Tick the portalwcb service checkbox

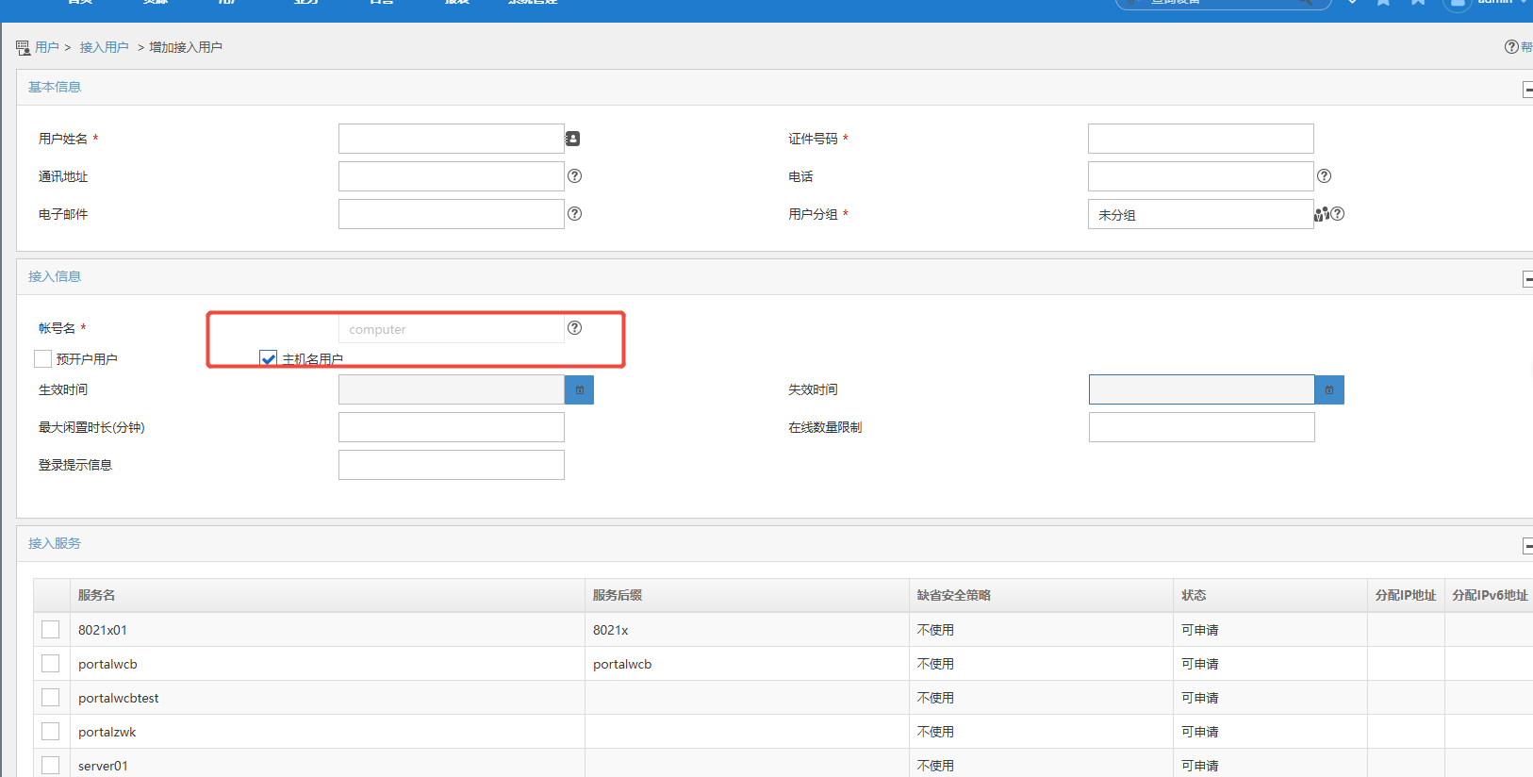(51, 664)
